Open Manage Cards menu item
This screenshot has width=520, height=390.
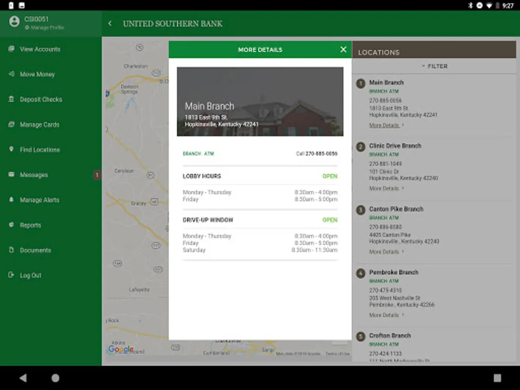coord(39,125)
